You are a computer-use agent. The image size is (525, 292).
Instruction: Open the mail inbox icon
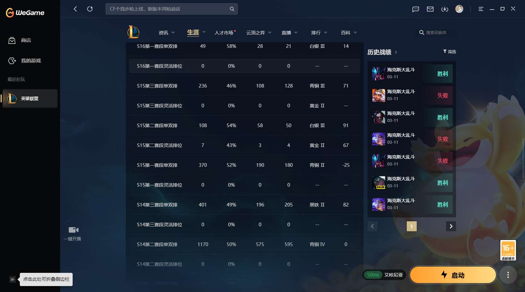(430, 9)
